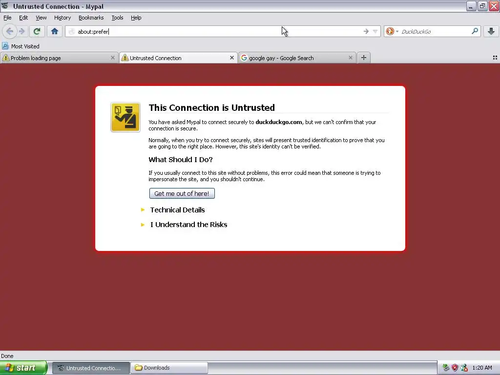
Task: Open the File menu
Action: [x=7, y=18]
